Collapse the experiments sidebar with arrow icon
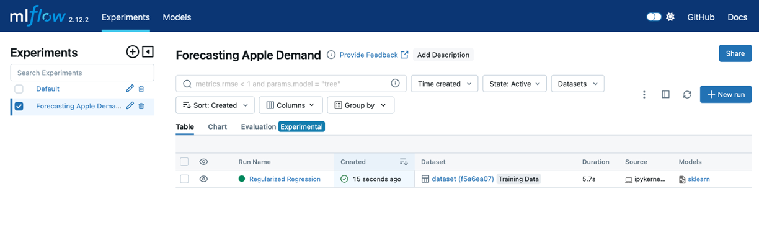759x238 pixels. coord(148,52)
